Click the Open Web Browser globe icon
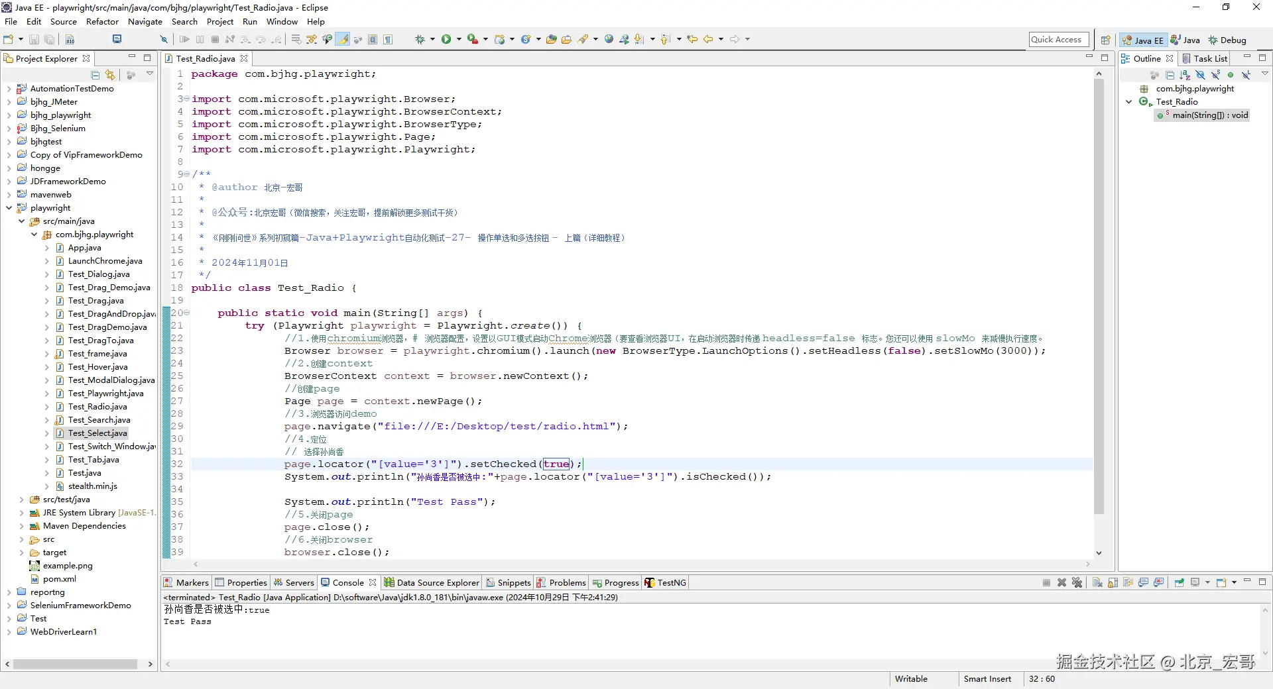The image size is (1273, 689). pos(609,40)
